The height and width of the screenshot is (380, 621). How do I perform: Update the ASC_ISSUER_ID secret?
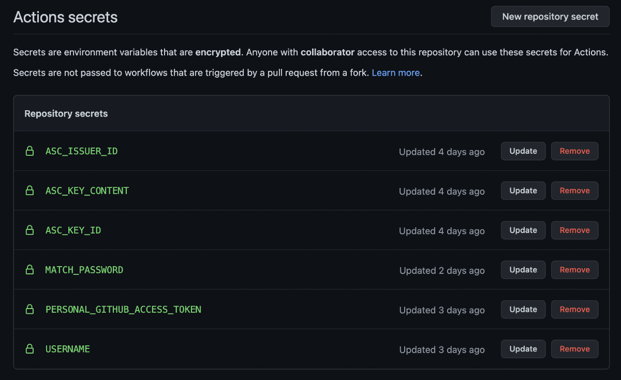[523, 151]
